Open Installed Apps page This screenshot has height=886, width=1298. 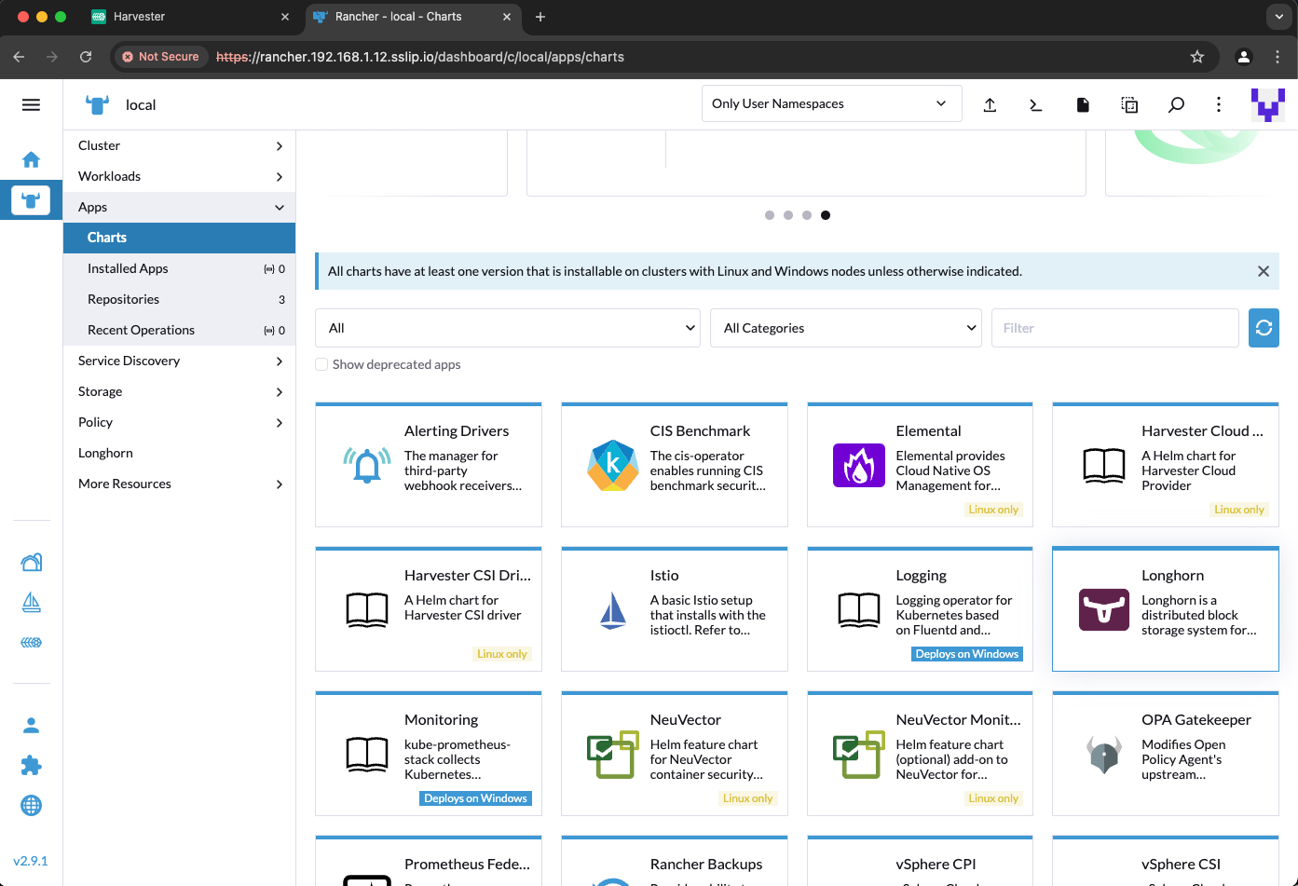point(180,268)
